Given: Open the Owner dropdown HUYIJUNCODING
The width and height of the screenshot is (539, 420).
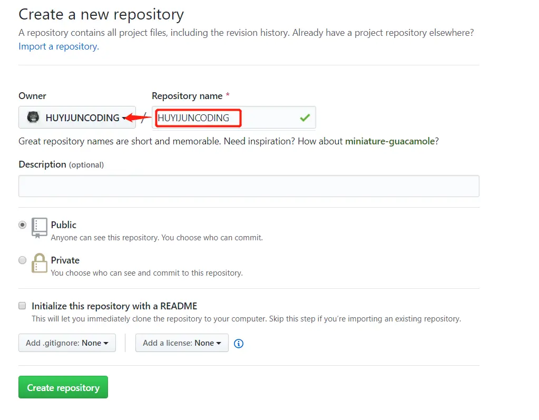Looking at the screenshot, I should (x=77, y=118).
